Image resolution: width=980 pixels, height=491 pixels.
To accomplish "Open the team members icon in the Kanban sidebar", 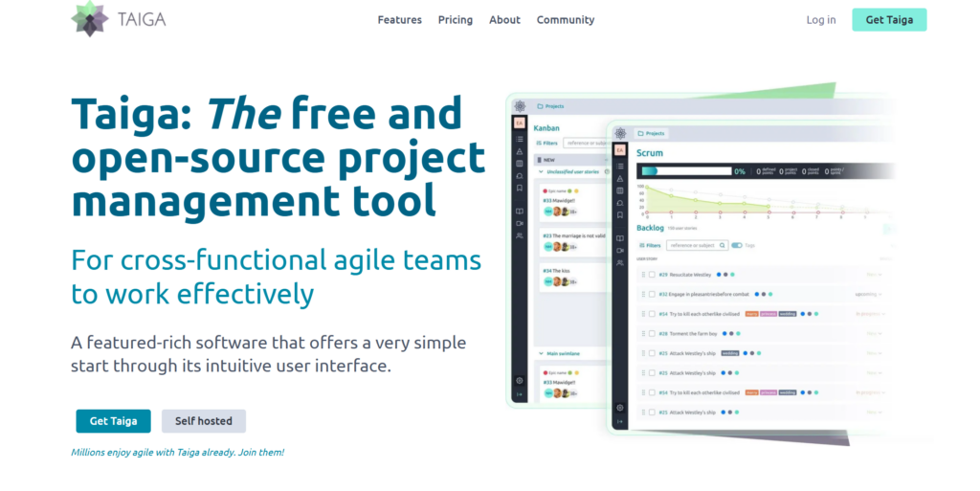I will pyautogui.click(x=520, y=235).
